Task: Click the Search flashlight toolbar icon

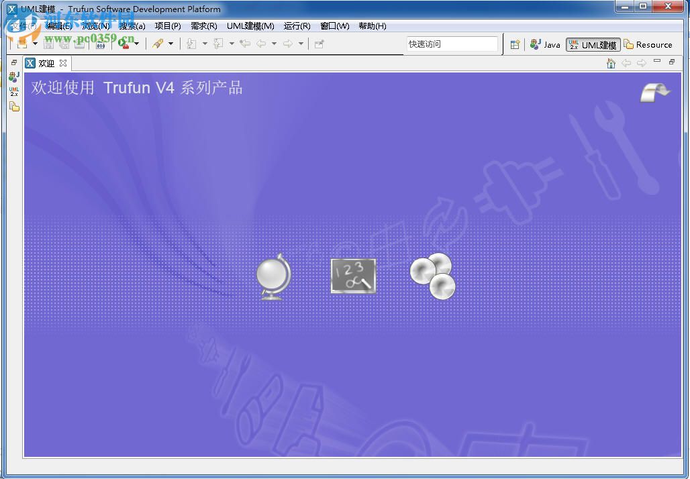Action: tap(158, 44)
